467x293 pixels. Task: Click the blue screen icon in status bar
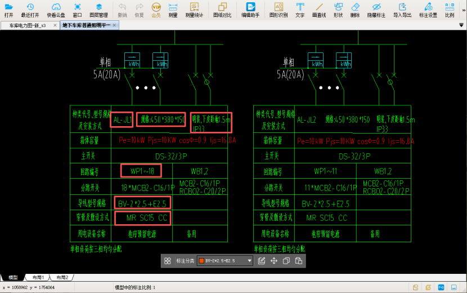click(x=454, y=287)
